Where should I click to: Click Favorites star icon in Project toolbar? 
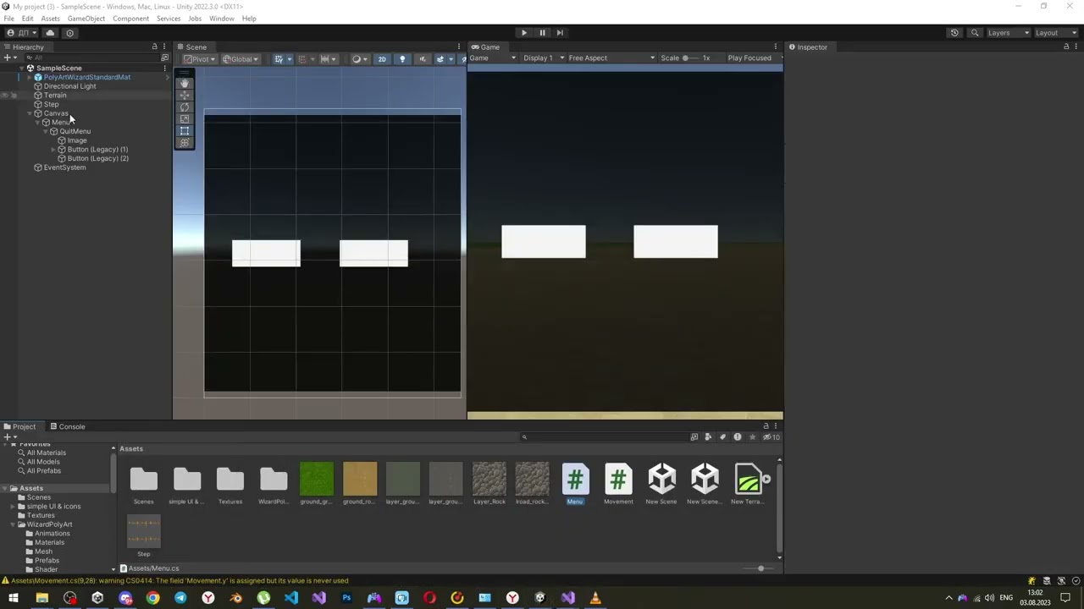tap(752, 437)
